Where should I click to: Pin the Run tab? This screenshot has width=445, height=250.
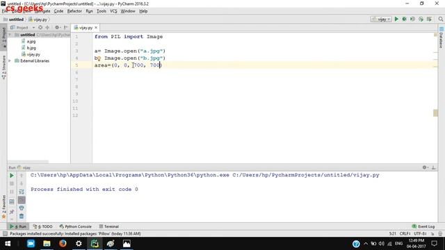tap(12, 212)
